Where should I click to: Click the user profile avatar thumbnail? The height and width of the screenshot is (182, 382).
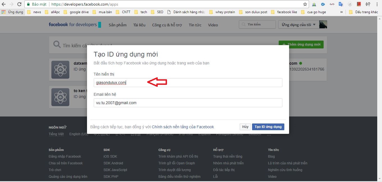(x=323, y=25)
